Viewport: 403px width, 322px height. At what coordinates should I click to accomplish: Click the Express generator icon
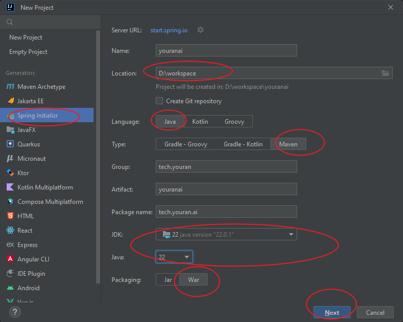click(10, 244)
